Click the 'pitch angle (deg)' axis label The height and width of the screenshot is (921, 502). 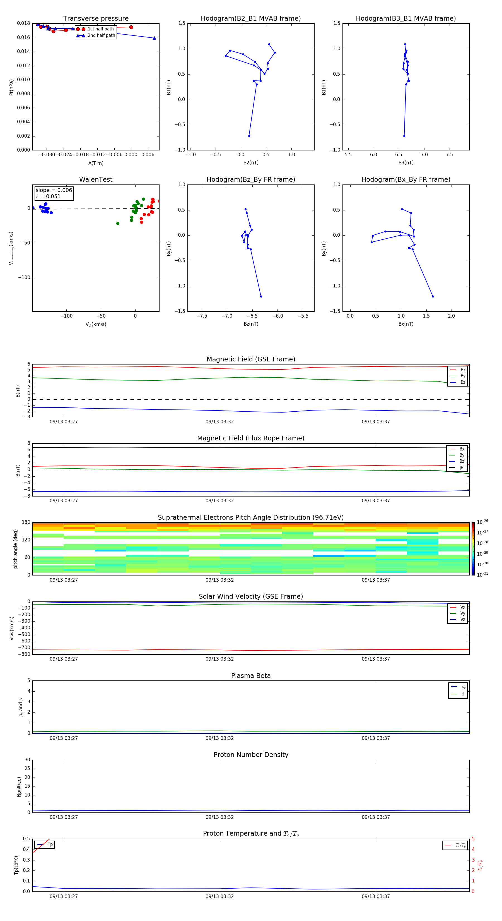click(15, 549)
